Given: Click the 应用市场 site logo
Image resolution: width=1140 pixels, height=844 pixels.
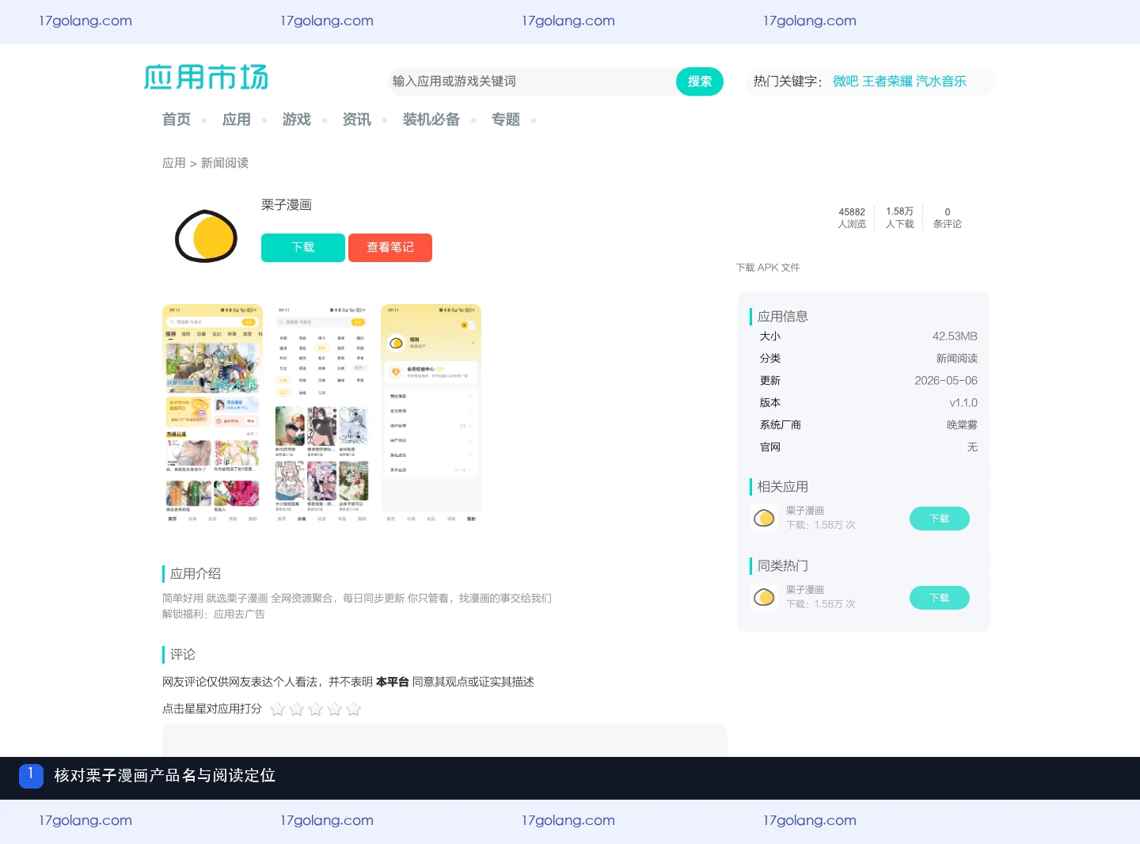Looking at the screenshot, I should tap(206, 77).
